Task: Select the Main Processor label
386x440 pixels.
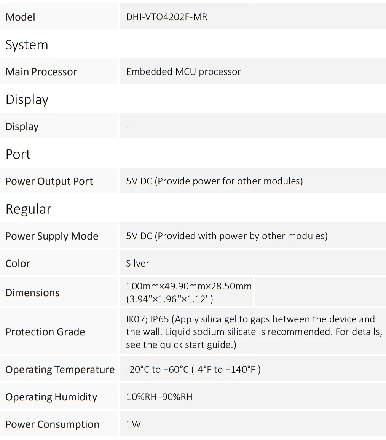Action: pyautogui.click(x=41, y=72)
